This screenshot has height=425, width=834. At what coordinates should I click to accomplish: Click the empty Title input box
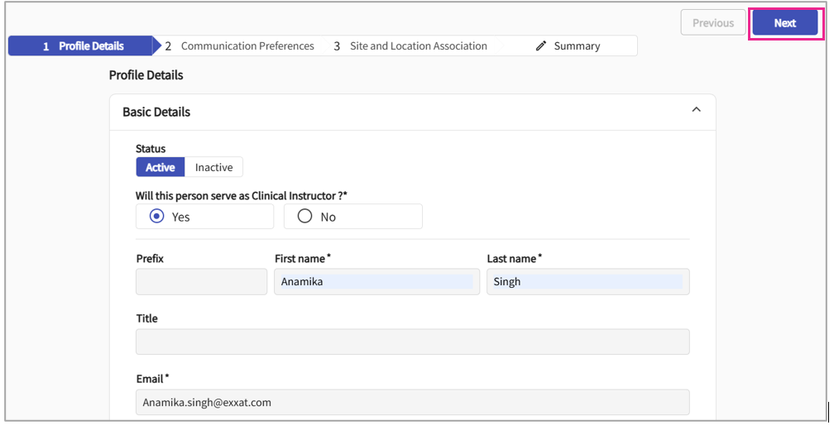[412, 341]
